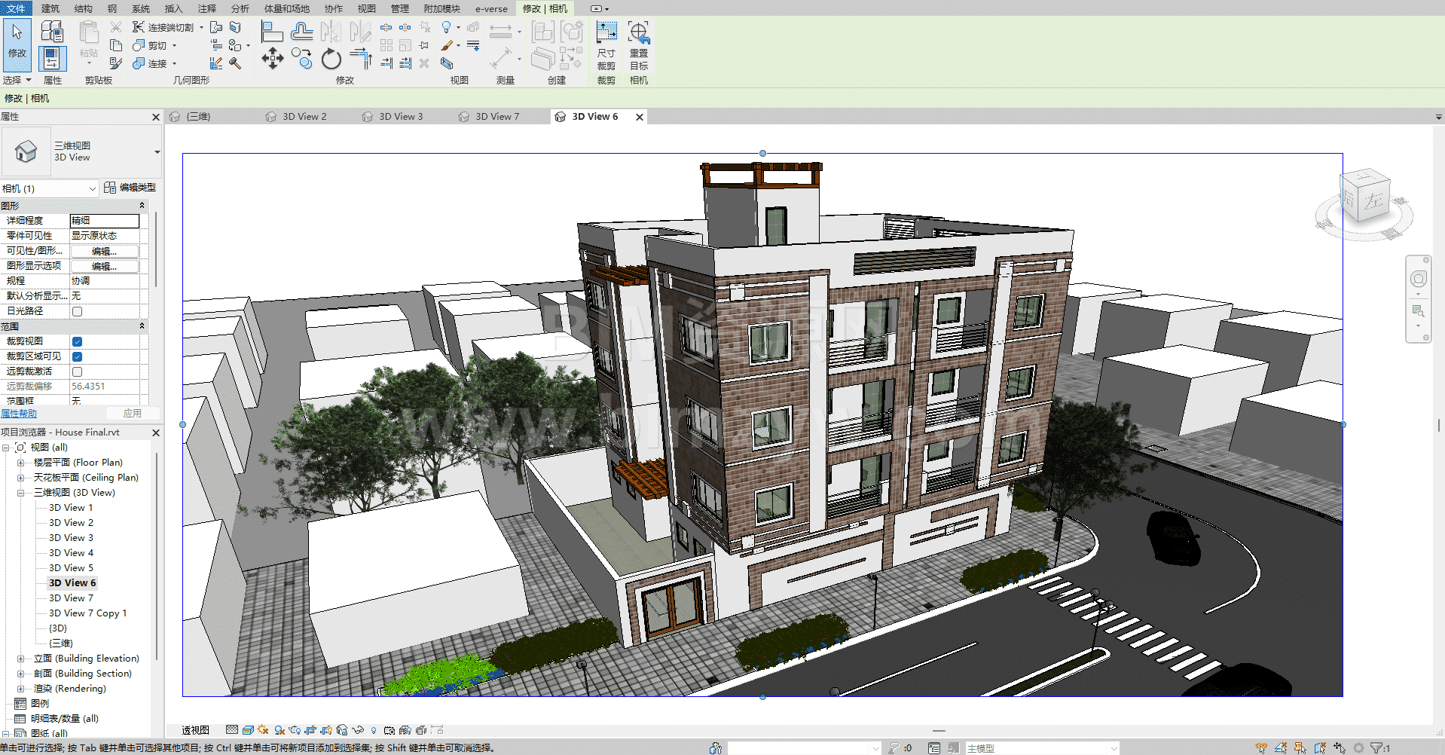The width and height of the screenshot is (1445, 755).
Task: Toggle Shadows icon in view control bar
Action: click(x=280, y=730)
